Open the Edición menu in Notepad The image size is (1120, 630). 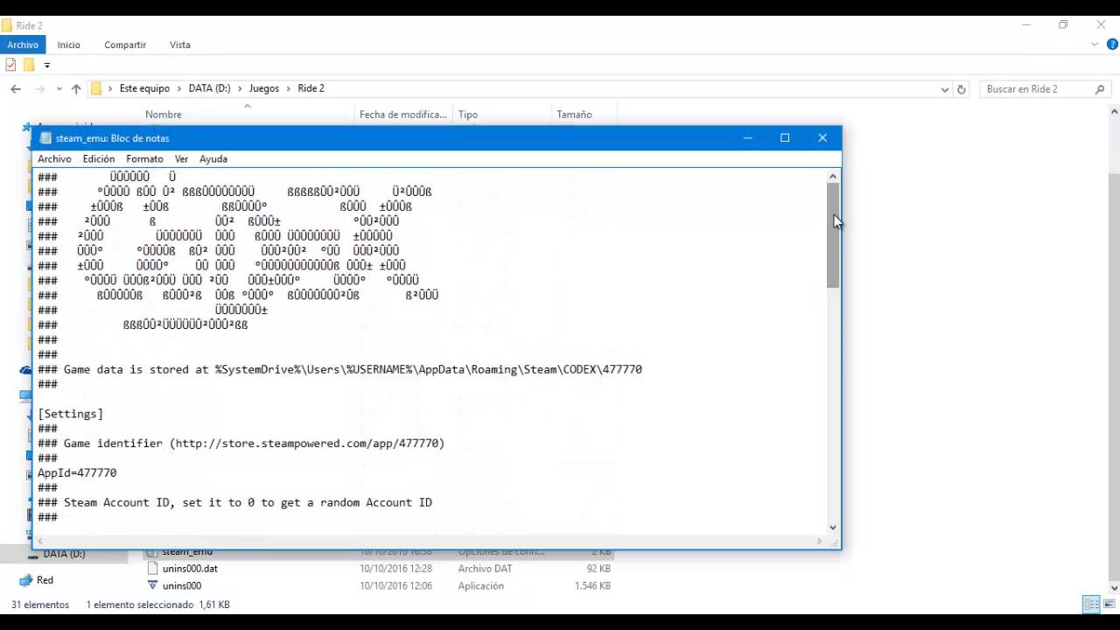tap(99, 158)
